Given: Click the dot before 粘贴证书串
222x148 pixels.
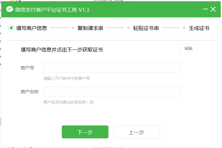Looking at the screenshot, I should point(128,28).
